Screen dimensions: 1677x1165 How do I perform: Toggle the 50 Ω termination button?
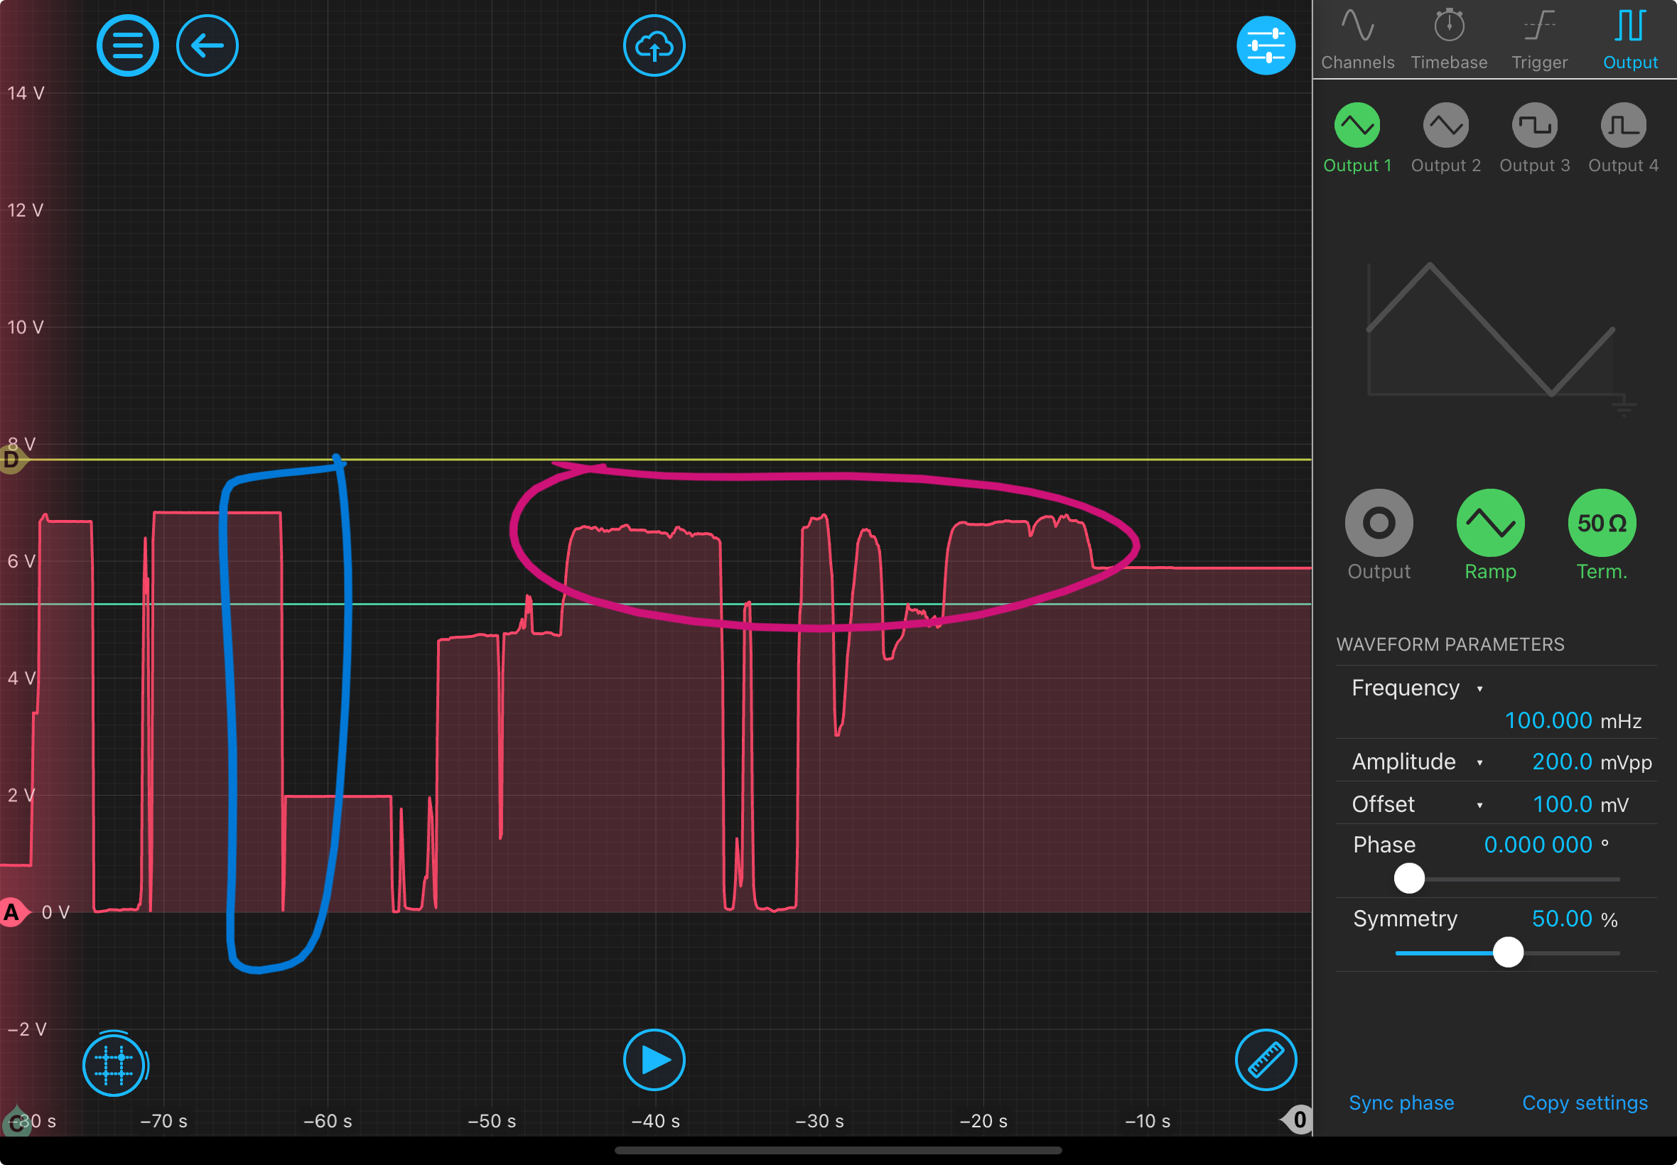click(x=1602, y=535)
